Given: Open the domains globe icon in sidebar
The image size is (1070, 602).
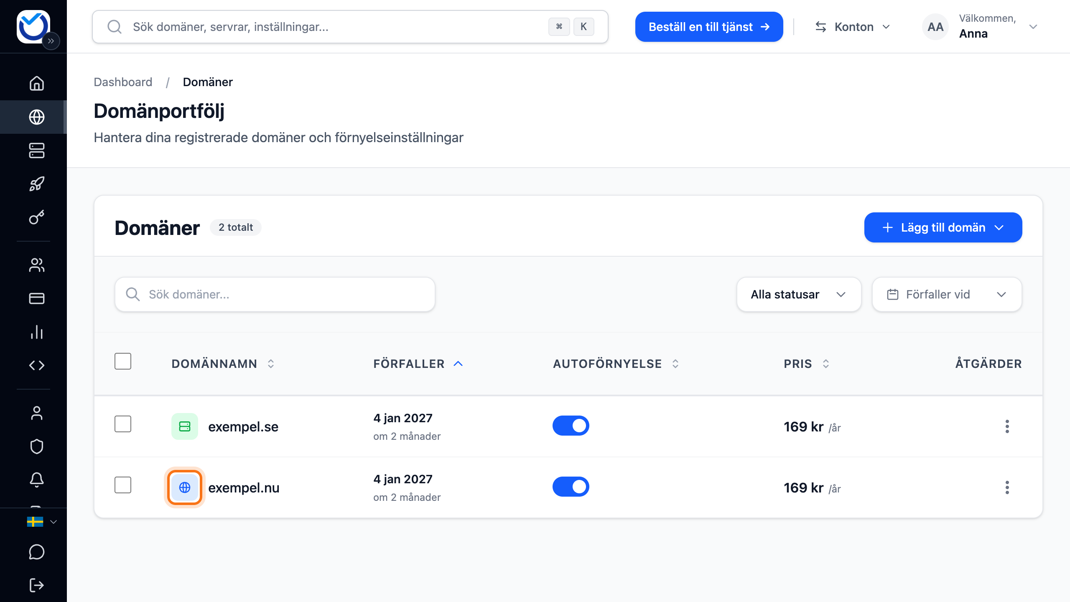Looking at the screenshot, I should point(37,117).
